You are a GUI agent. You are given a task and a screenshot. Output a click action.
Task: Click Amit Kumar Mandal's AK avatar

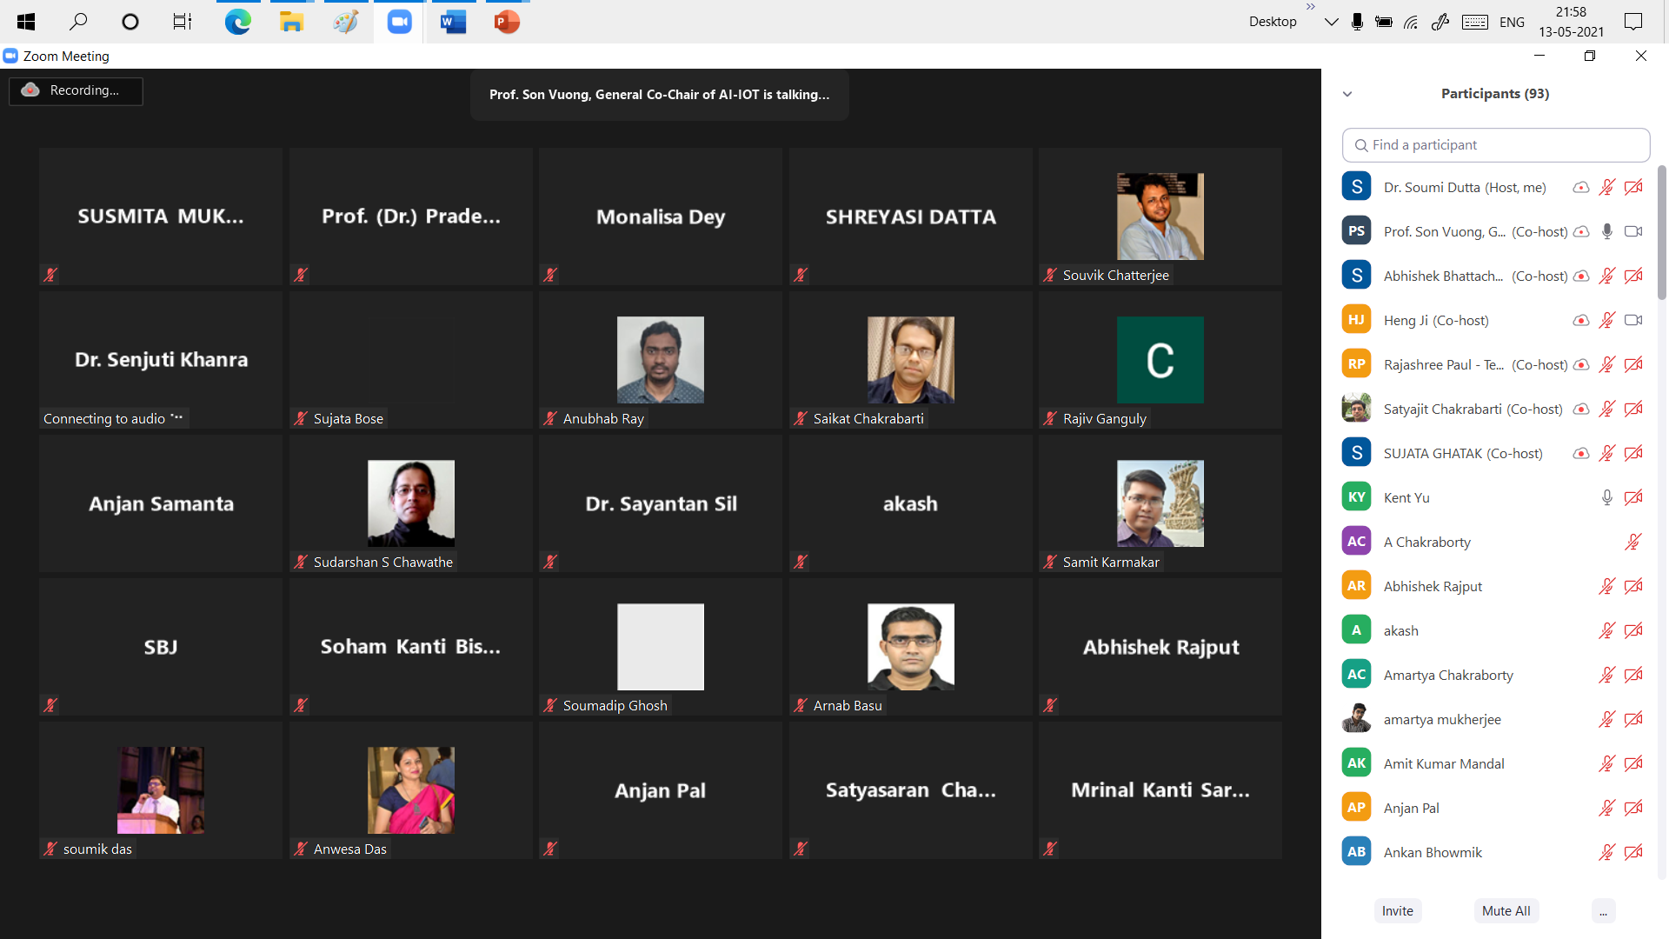[x=1356, y=763]
